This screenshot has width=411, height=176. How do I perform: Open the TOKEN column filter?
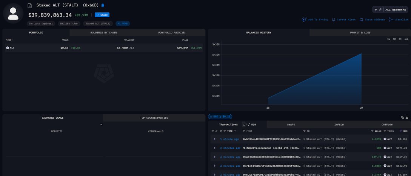tap(385, 131)
